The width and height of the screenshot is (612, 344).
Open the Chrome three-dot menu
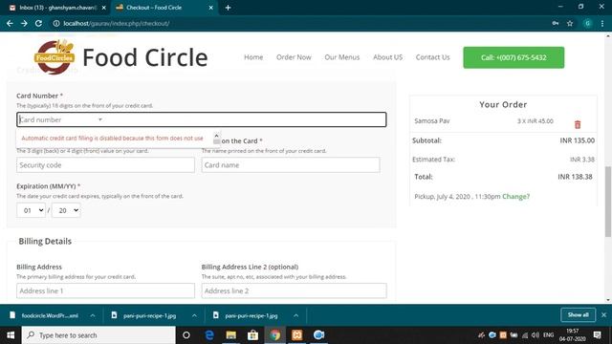[602, 23]
